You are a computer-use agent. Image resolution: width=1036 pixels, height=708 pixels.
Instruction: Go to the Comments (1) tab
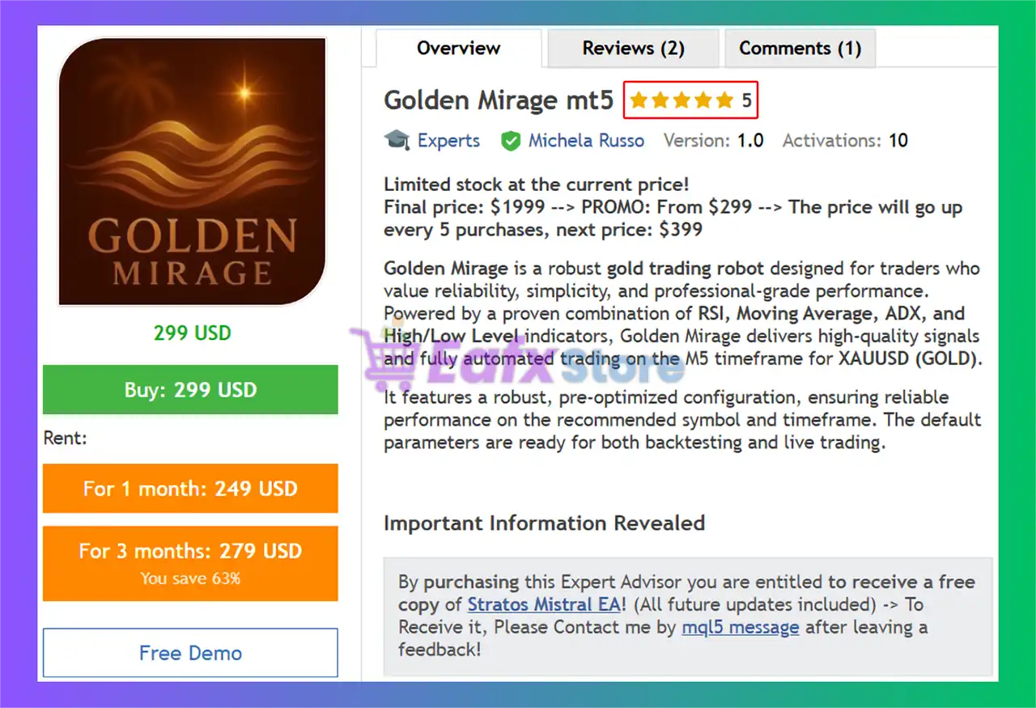click(800, 49)
